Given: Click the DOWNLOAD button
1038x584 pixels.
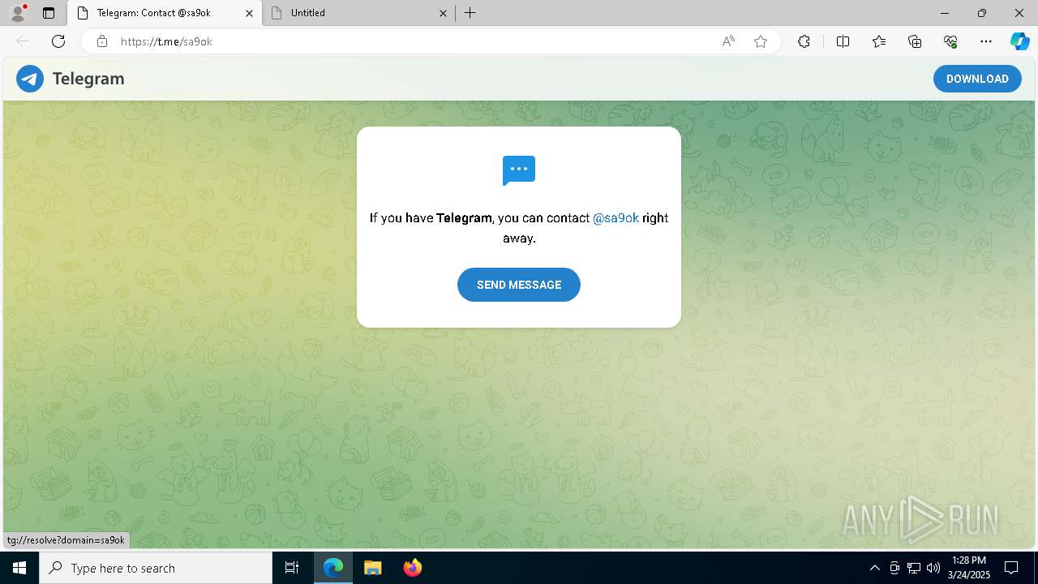Looking at the screenshot, I should pyautogui.click(x=977, y=79).
